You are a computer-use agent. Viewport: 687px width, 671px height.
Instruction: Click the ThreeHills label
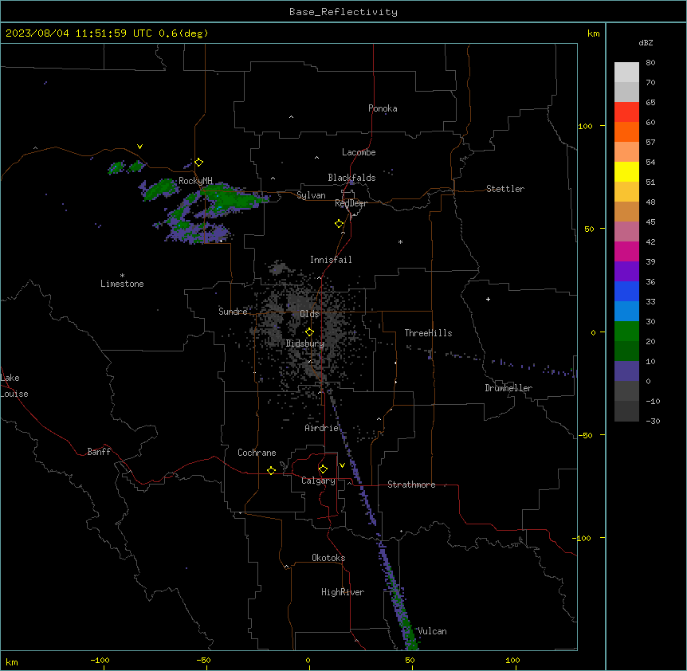(429, 333)
